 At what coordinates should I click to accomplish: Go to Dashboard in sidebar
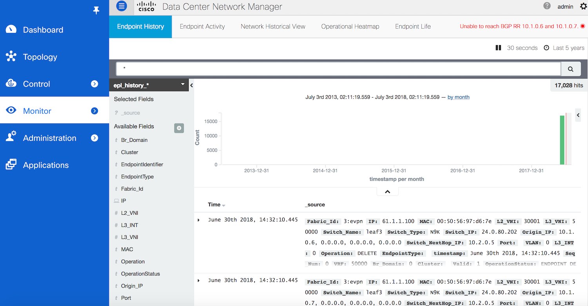43,30
